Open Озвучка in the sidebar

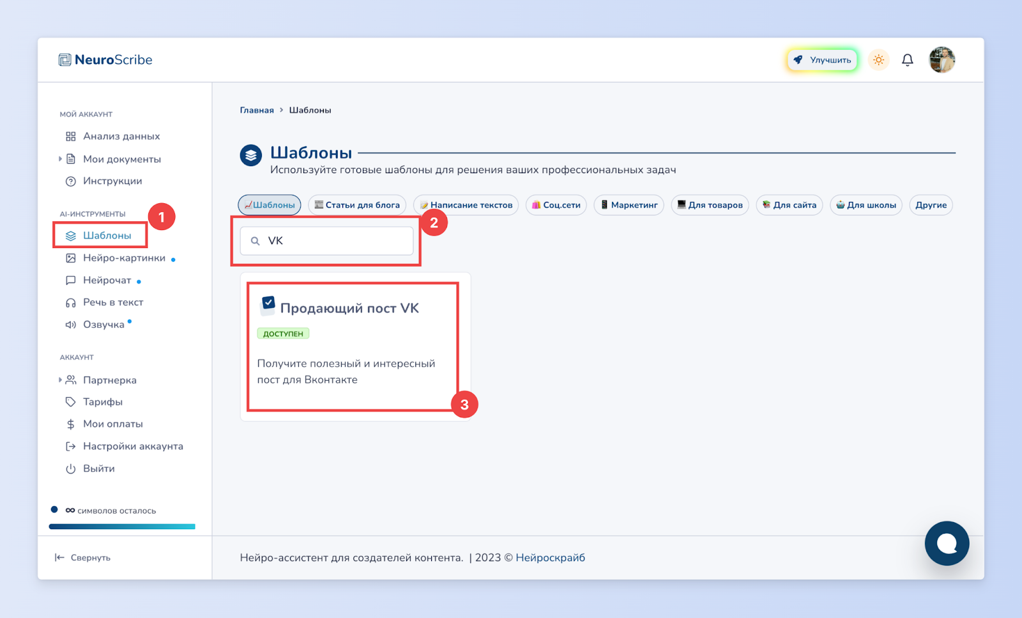pyautogui.click(x=95, y=325)
